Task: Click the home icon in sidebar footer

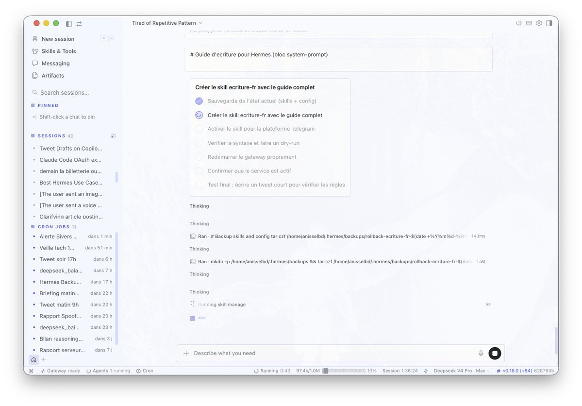Action: click(34, 359)
